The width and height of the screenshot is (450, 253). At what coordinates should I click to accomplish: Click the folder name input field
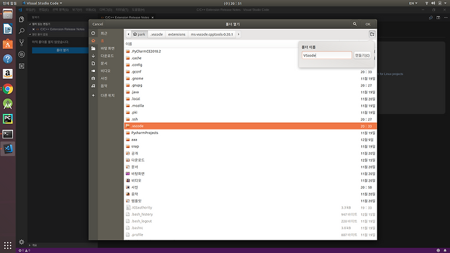327,55
